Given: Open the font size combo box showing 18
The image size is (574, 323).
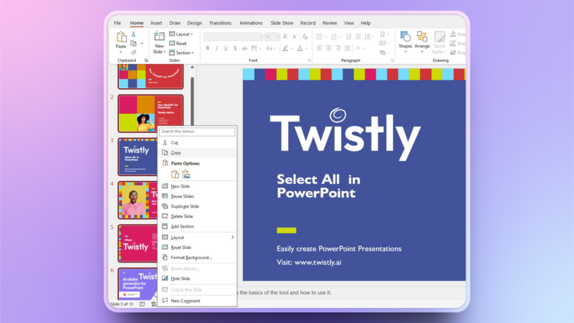Looking at the screenshot, I should [272, 36].
